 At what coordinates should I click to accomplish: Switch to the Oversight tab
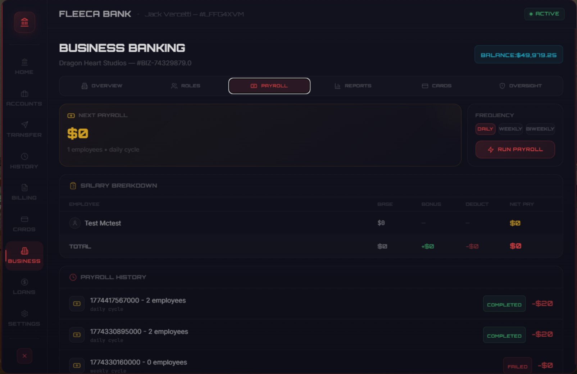521,86
